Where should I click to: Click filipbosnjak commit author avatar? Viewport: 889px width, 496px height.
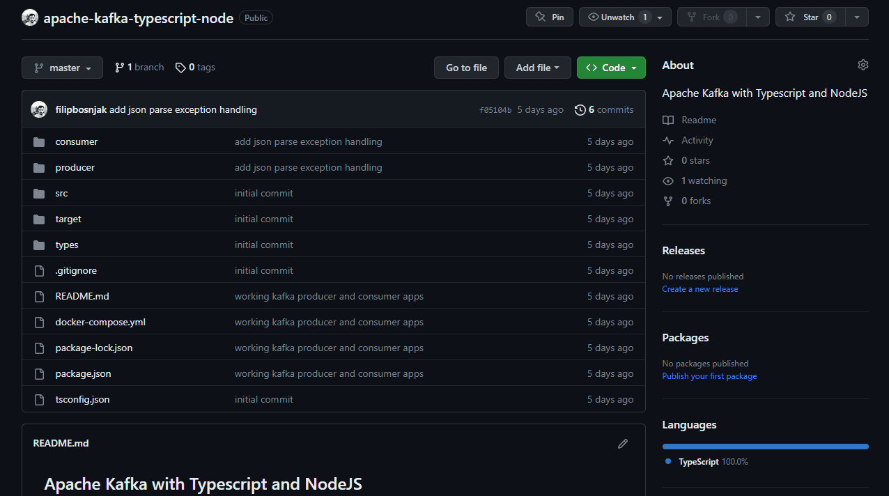pyautogui.click(x=39, y=109)
